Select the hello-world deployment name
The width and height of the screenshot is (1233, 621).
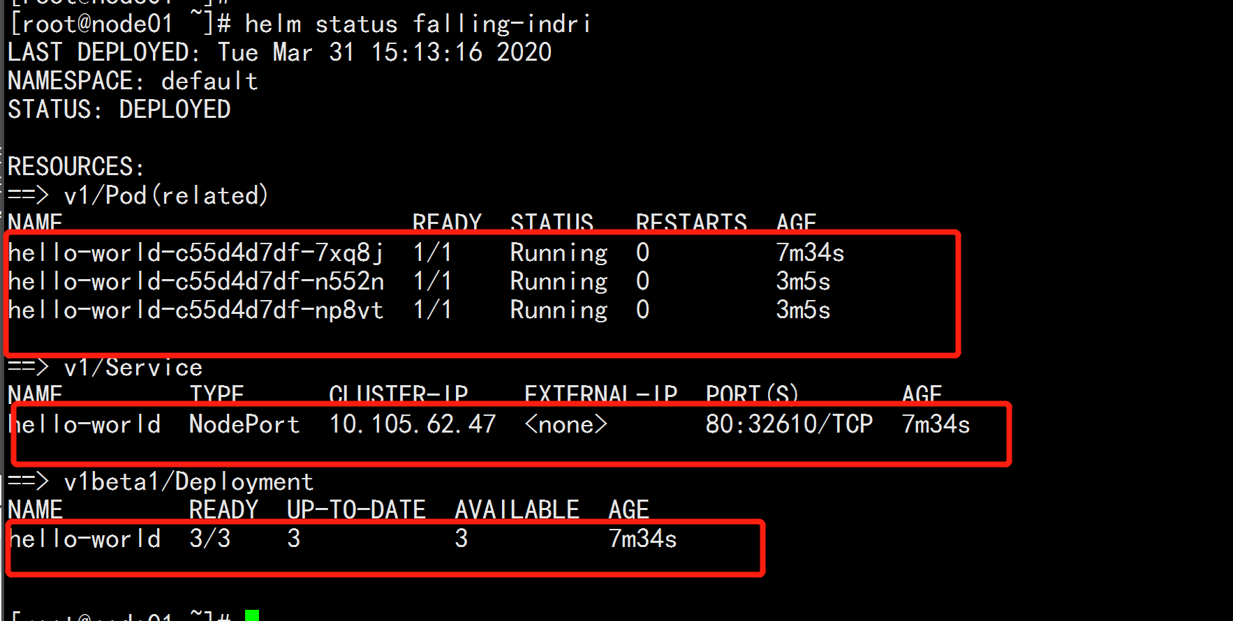84,539
